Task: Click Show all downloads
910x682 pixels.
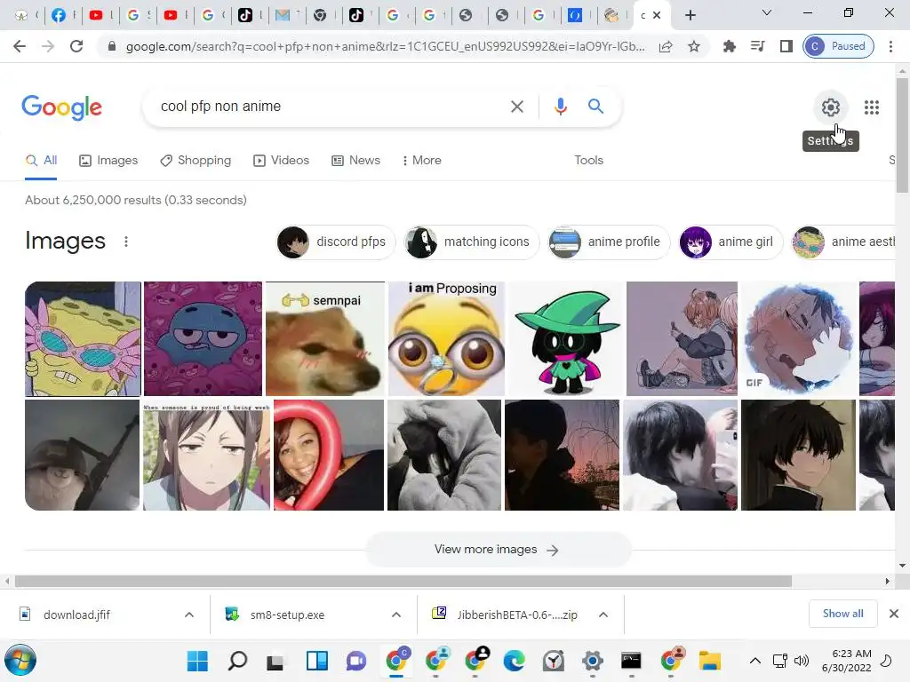Action: point(842,614)
